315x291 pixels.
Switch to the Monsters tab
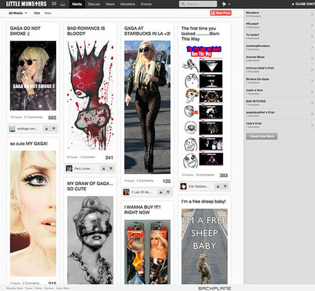127,4
